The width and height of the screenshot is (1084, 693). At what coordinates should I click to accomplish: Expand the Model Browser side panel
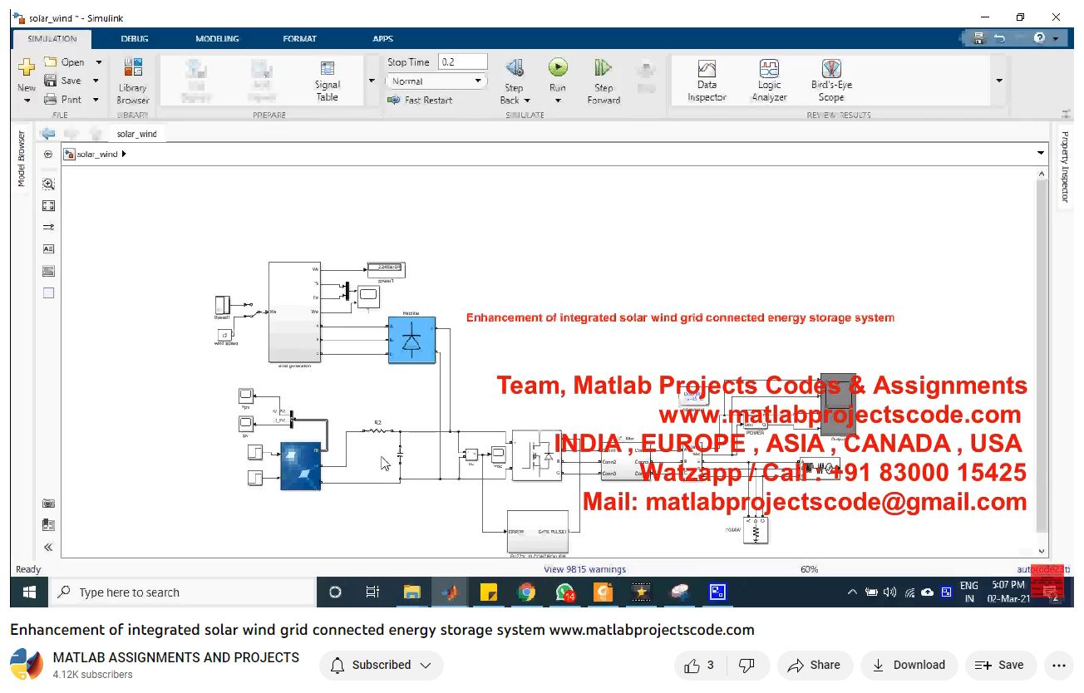(x=22, y=158)
